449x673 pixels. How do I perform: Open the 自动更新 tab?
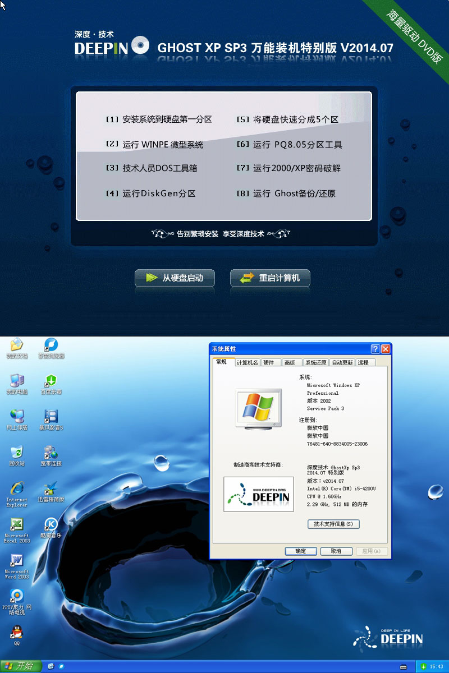pyautogui.click(x=342, y=363)
